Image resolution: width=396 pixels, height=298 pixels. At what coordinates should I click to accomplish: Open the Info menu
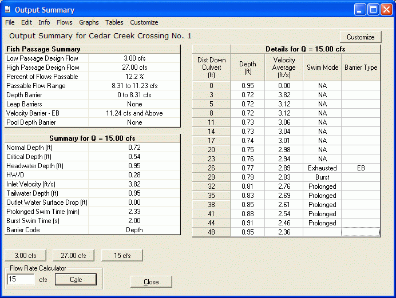click(44, 22)
